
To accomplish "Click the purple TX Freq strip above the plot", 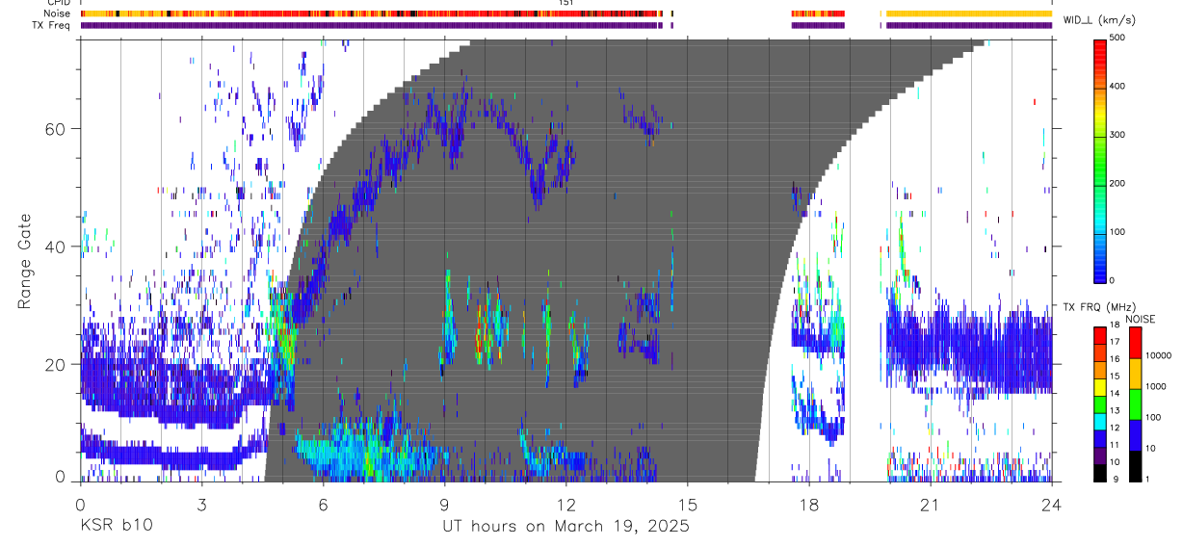I will pyautogui.click(x=566, y=25).
